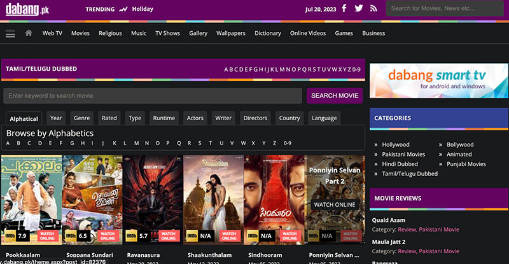Go to home via house icon
Viewport: 509px width, 264px height.
click(x=28, y=33)
